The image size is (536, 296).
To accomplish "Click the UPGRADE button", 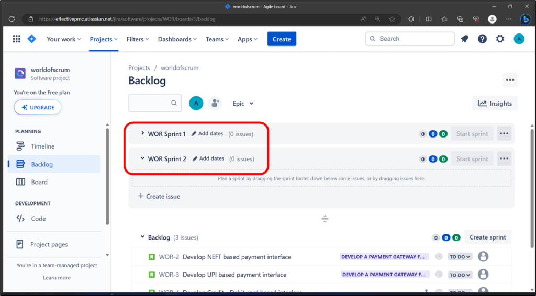I will 38,107.
